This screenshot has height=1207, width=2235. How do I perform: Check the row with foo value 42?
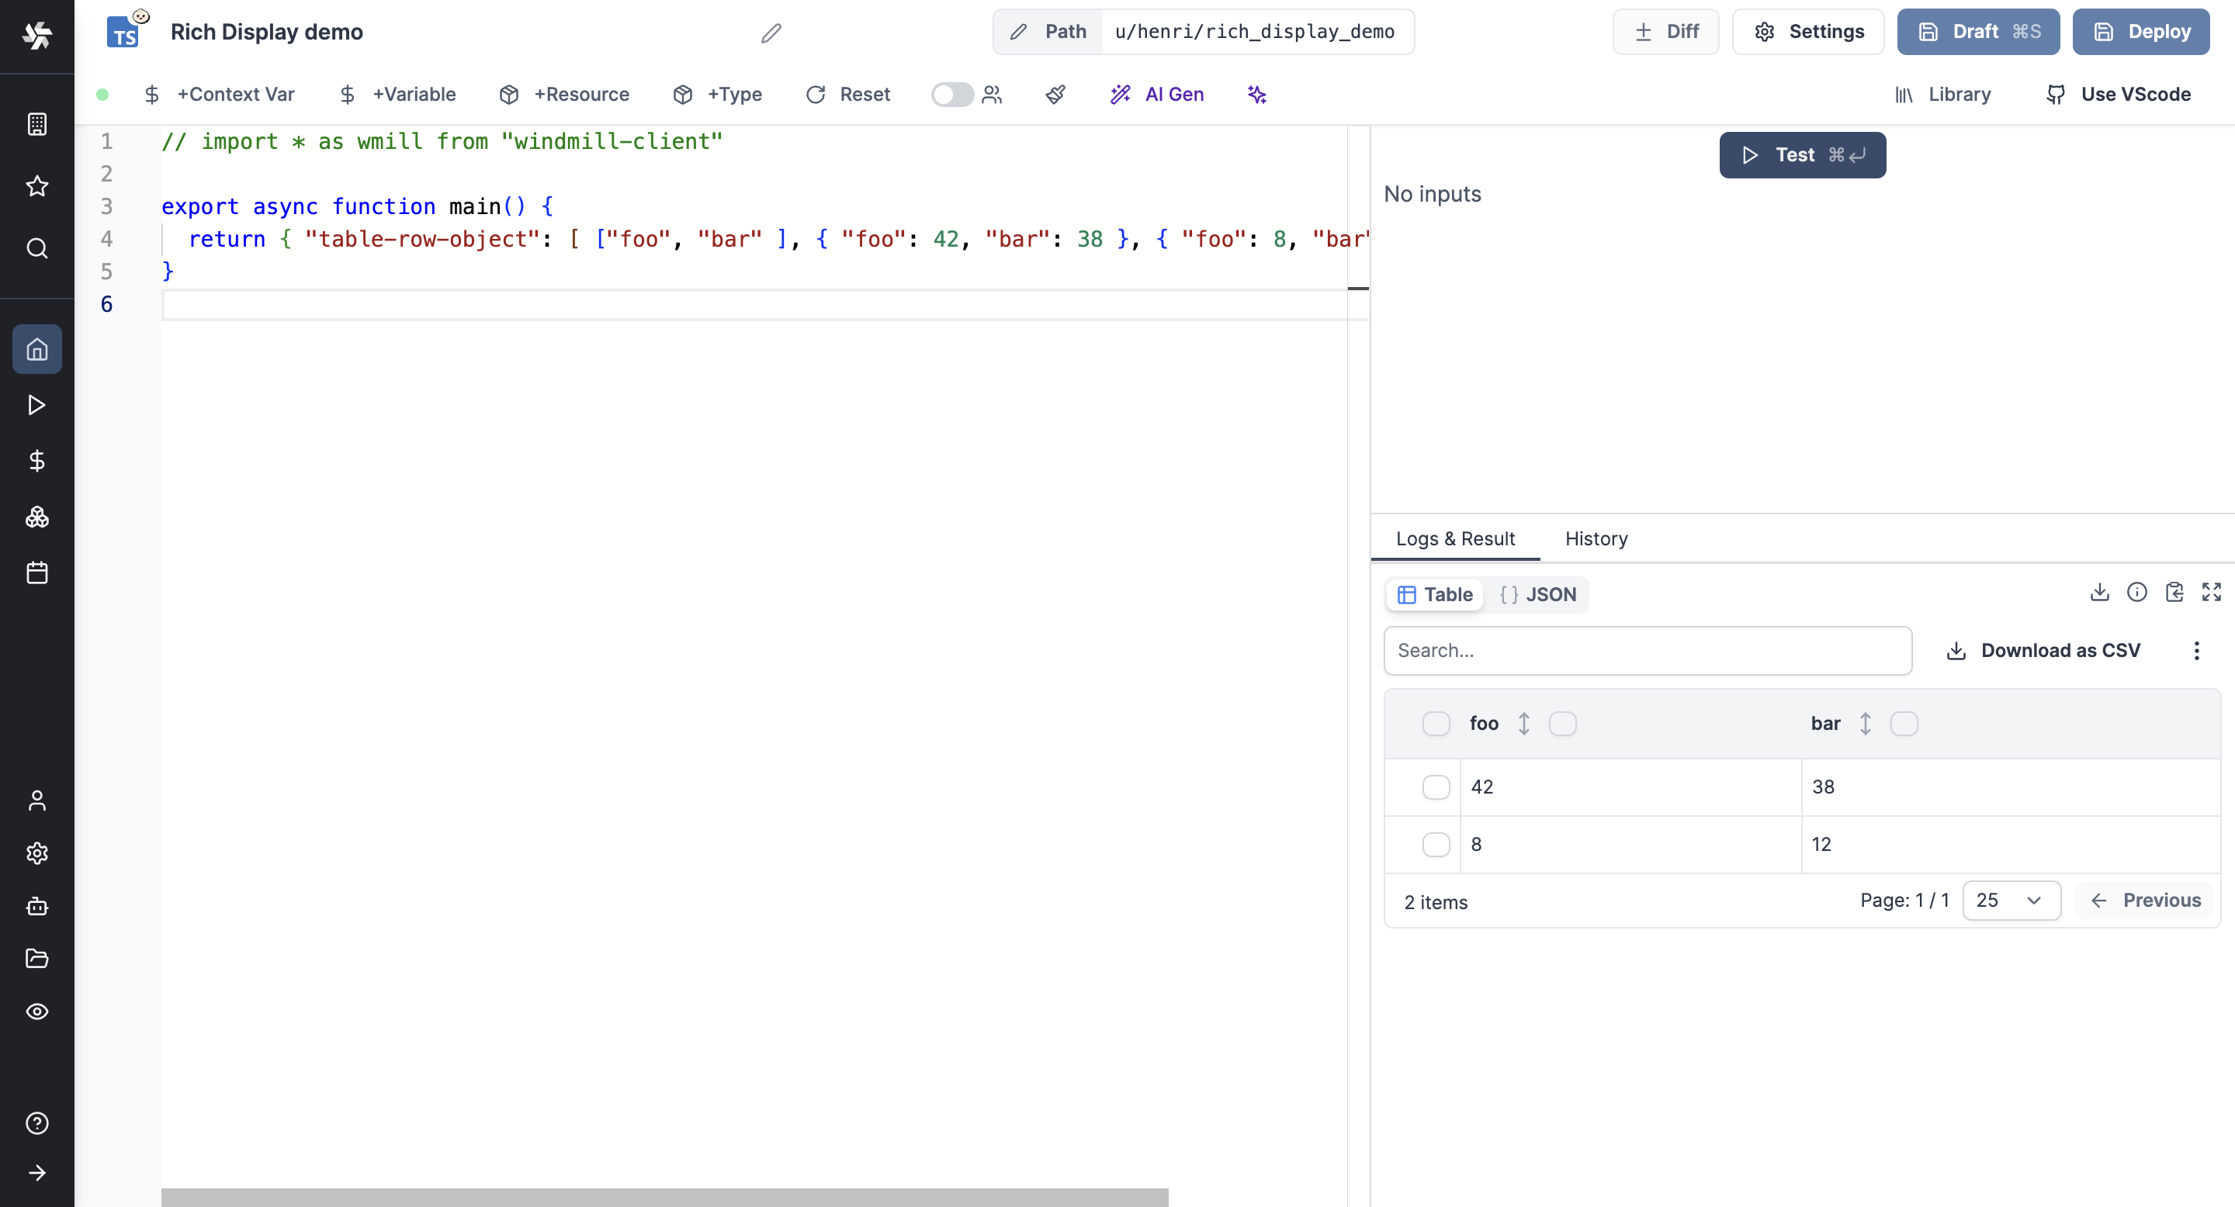point(1436,787)
